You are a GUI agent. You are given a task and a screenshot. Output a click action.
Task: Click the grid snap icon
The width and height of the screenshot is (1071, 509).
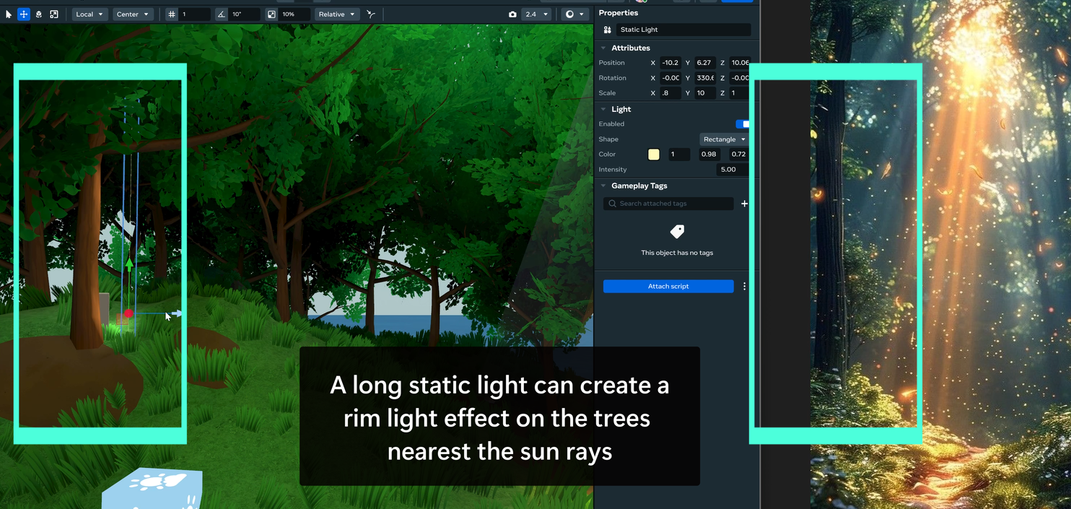click(x=172, y=14)
